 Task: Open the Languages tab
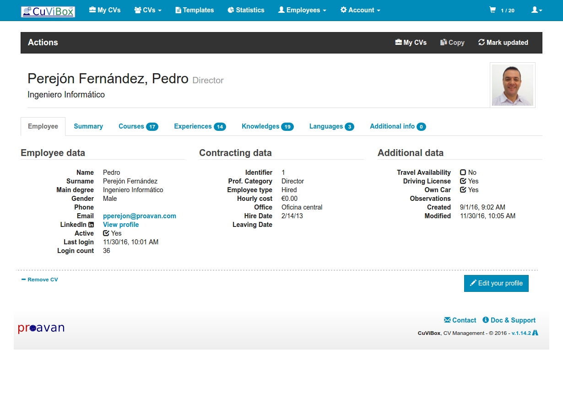(x=332, y=126)
